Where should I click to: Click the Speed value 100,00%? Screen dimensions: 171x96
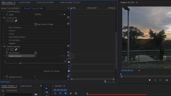point(38,14)
